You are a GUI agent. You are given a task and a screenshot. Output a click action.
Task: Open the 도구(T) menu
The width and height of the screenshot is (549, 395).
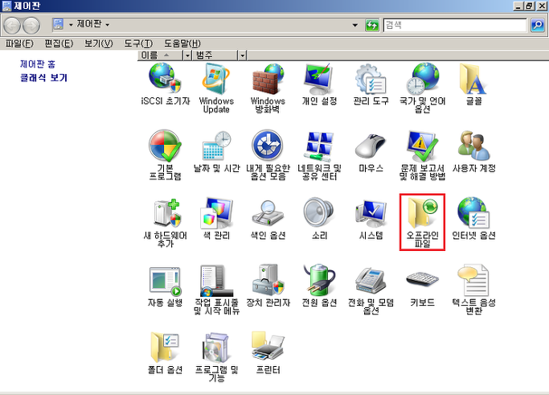click(x=138, y=43)
